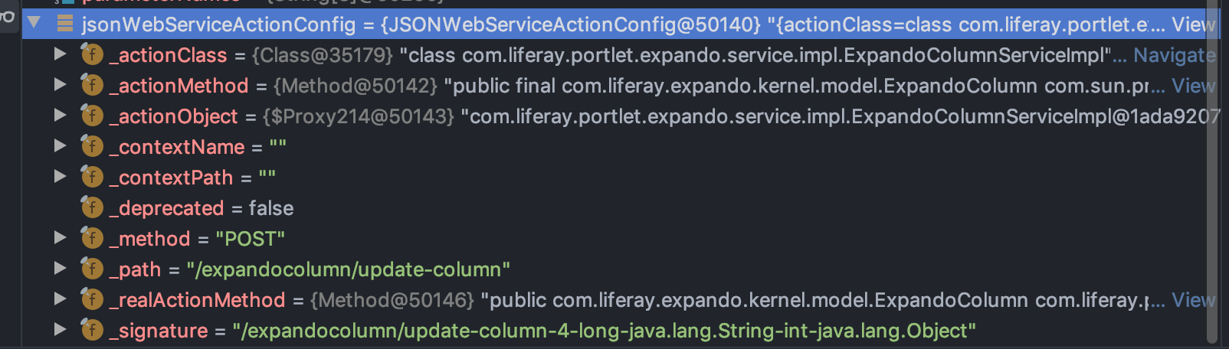
Task: Expand the _path variable arrow
Action: [x=60, y=269]
